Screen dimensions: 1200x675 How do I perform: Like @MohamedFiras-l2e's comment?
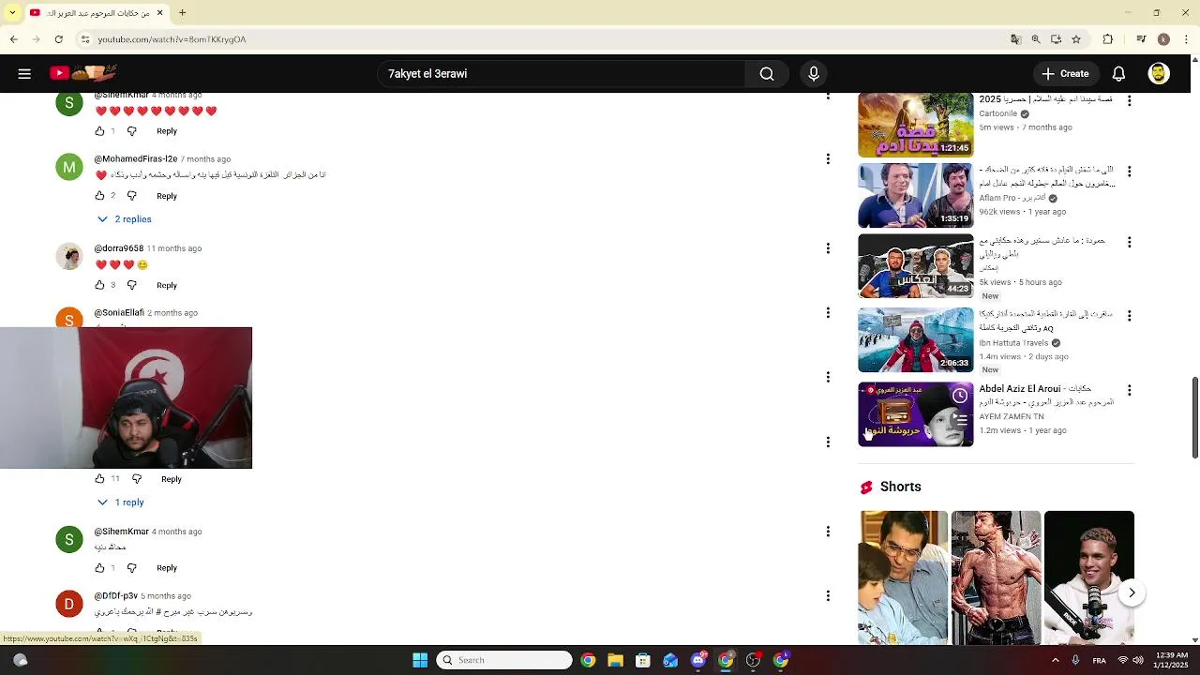click(x=99, y=196)
